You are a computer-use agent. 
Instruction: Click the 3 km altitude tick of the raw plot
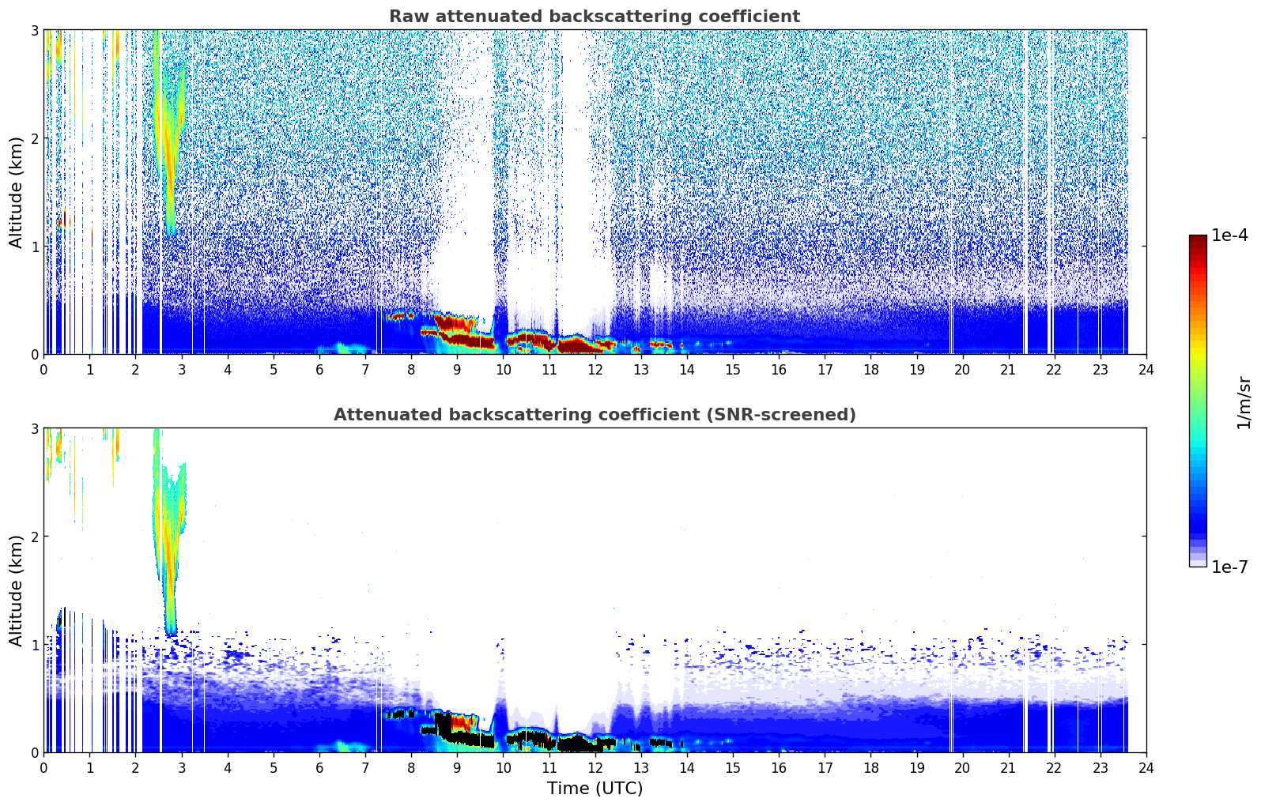click(x=34, y=30)
